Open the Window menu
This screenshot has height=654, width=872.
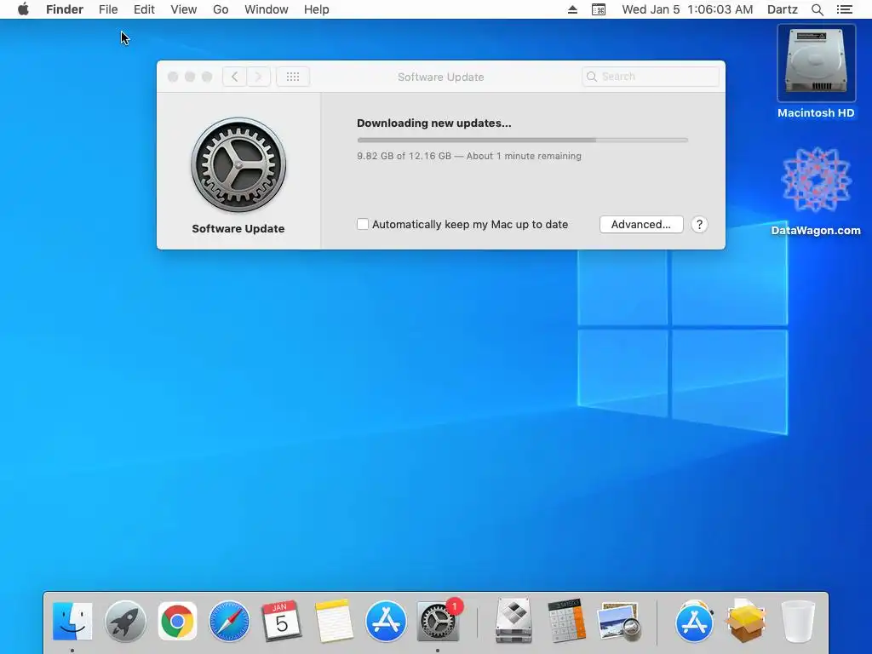click(x=267, y=9)
